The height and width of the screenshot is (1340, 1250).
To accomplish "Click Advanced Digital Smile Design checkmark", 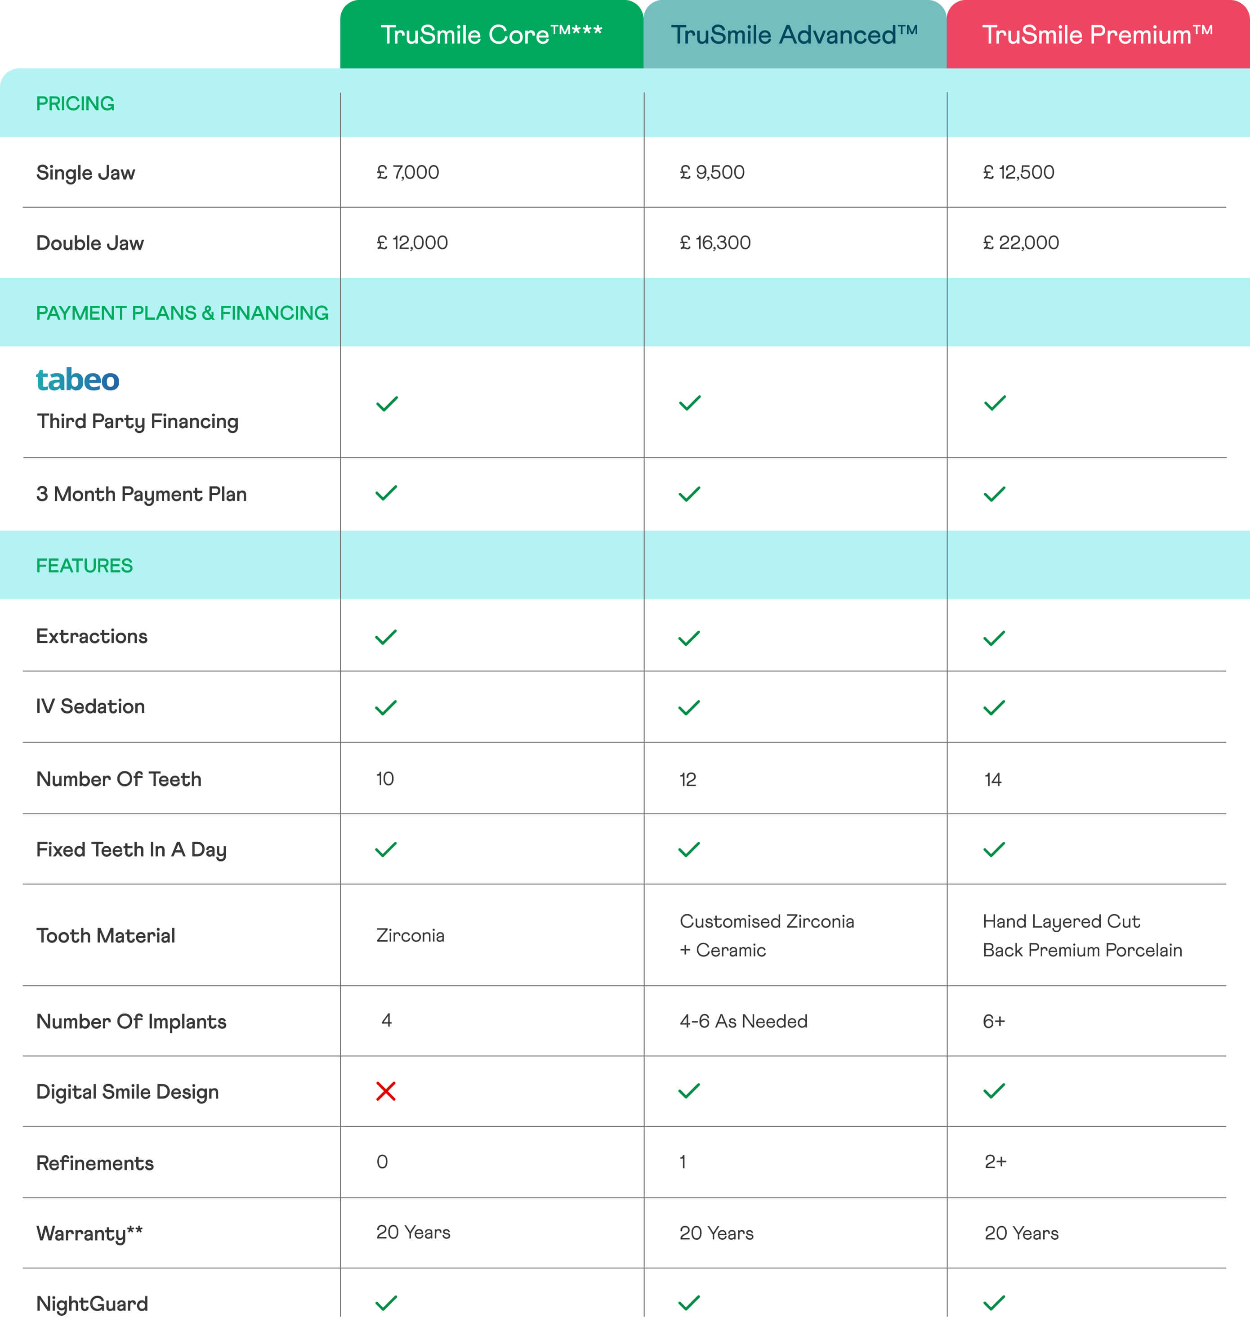I will click(x=689, y=1090).
